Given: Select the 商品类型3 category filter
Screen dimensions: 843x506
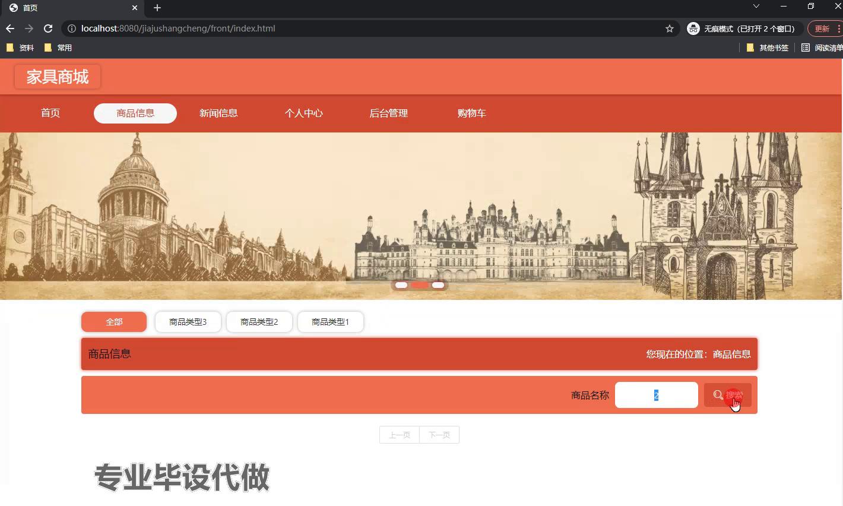Looking at the screenshot, I should [x=188, y=321].
